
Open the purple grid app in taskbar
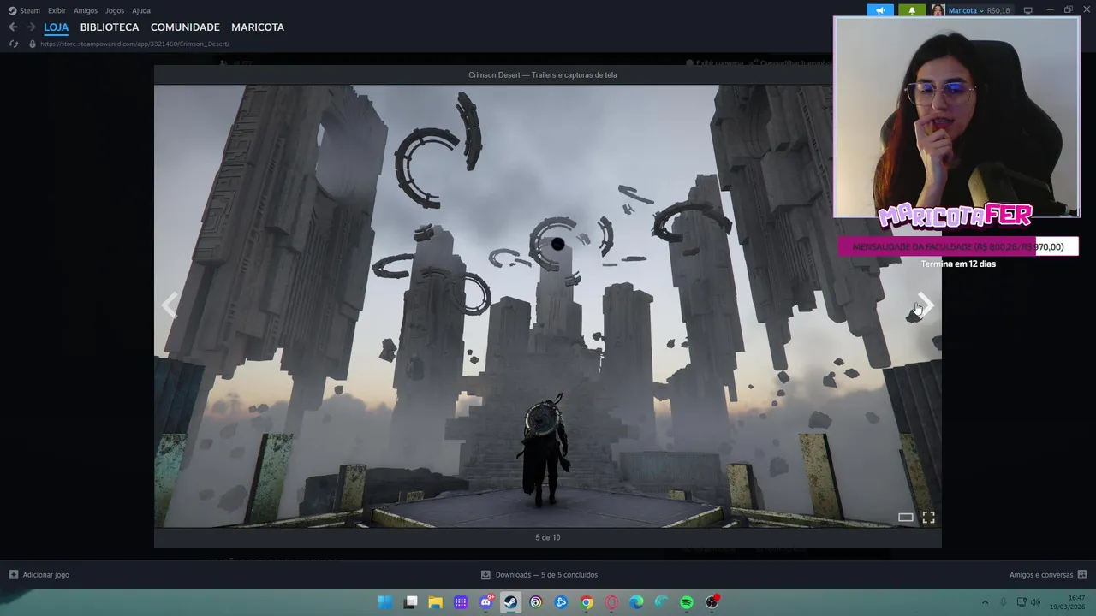[x=461, y=602]
